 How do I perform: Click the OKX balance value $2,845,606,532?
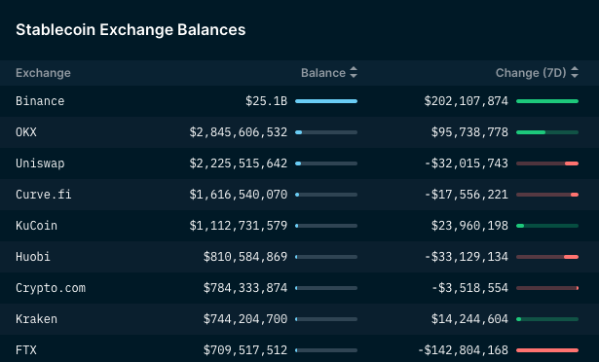click(x=239, y=132)
